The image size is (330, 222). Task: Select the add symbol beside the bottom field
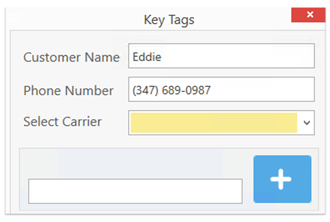click(x=282, y=178)
